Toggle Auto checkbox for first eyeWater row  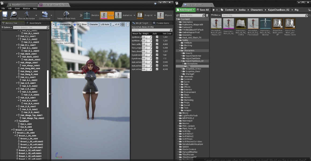pos(157,37)
